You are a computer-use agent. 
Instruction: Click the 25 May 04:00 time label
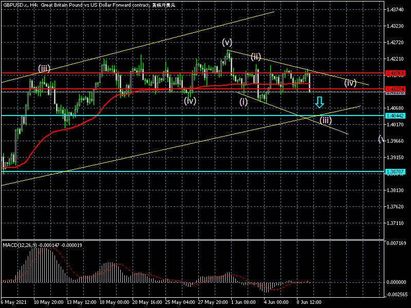pyautogui.click(x=180, y=302)
